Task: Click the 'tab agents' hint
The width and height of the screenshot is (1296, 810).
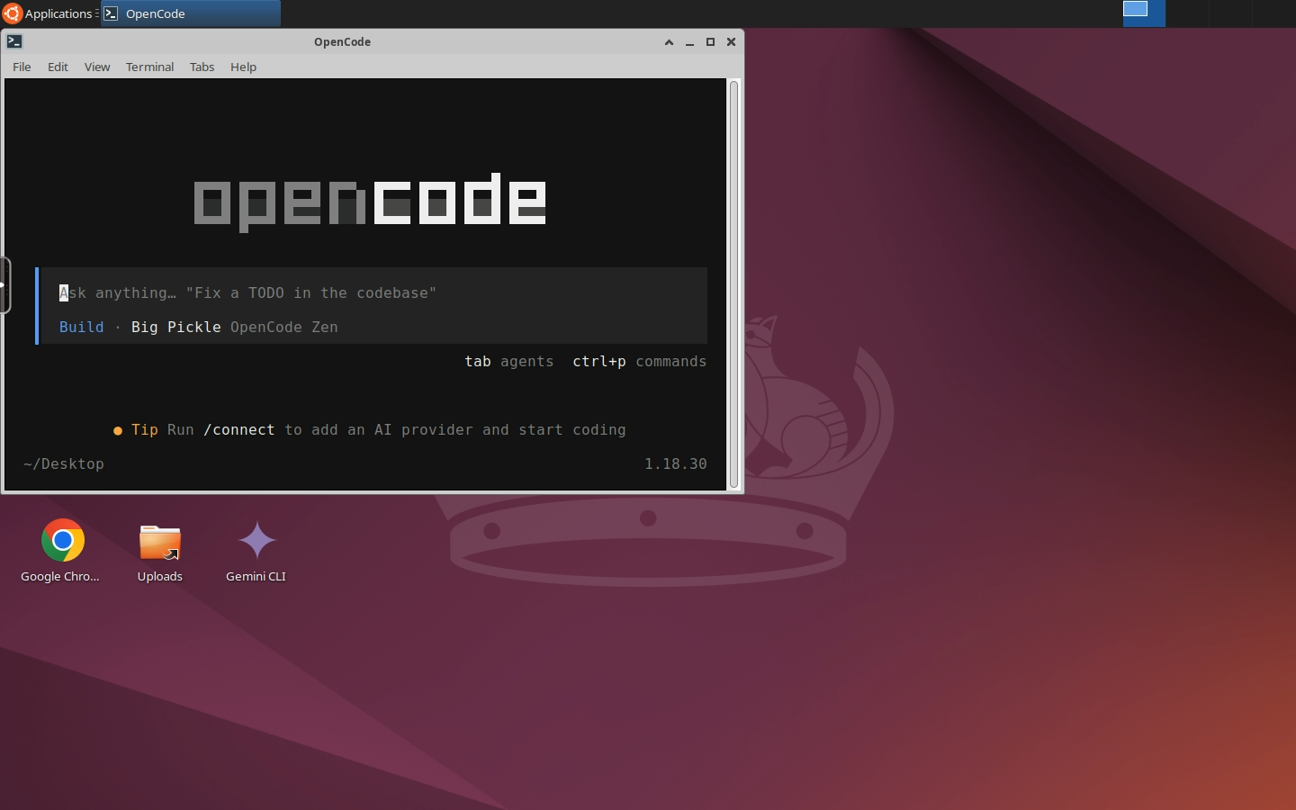Action: click(509, 361)
